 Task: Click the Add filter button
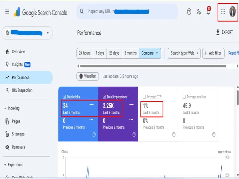213,53
